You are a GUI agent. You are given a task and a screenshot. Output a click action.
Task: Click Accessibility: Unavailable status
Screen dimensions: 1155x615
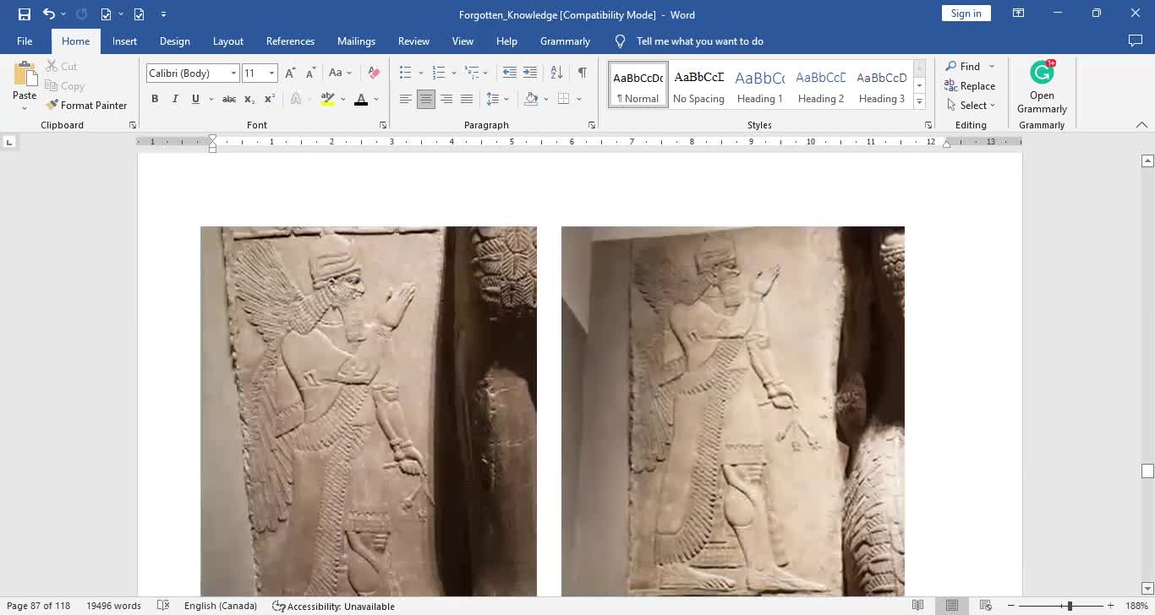click(333, 606)
